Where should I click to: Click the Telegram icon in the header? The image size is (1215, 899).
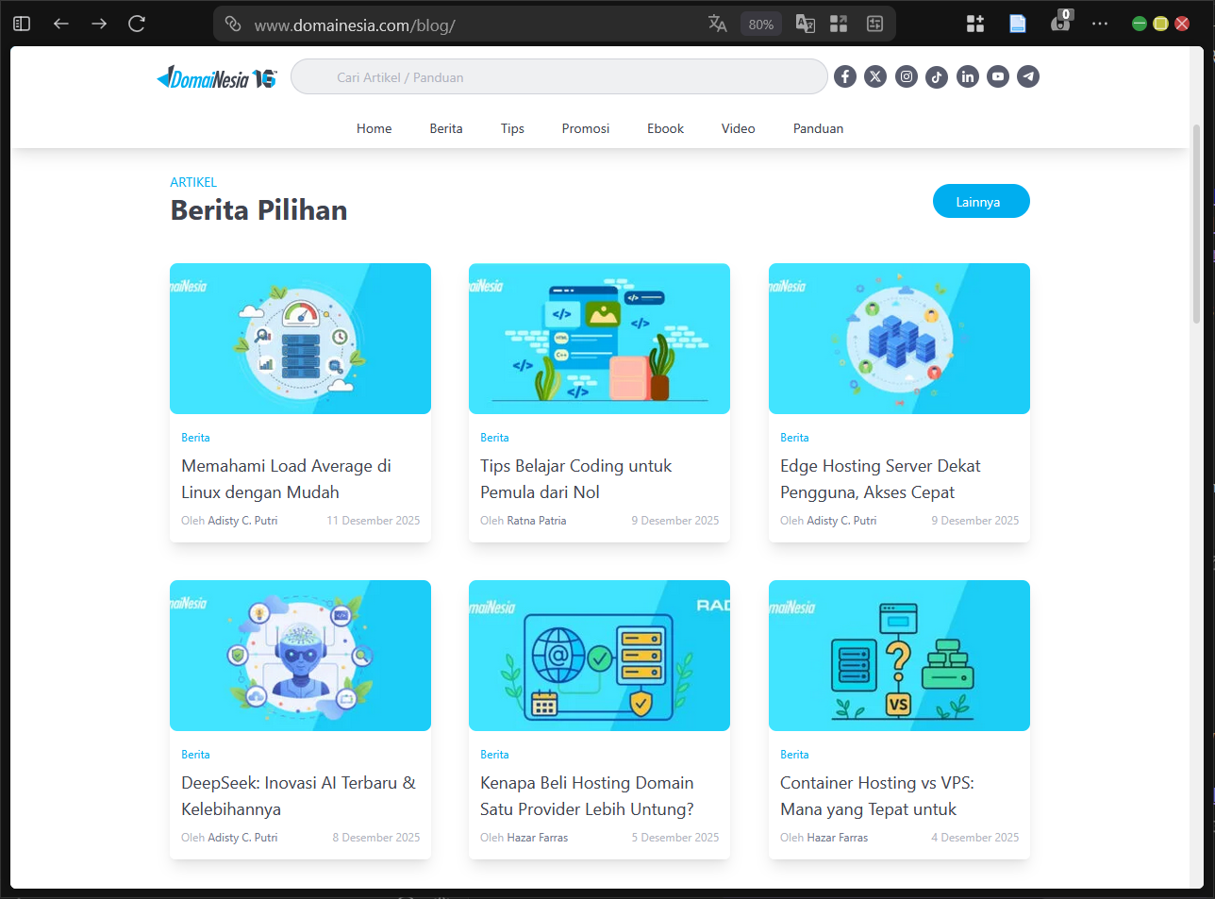tap(1027, 76)
